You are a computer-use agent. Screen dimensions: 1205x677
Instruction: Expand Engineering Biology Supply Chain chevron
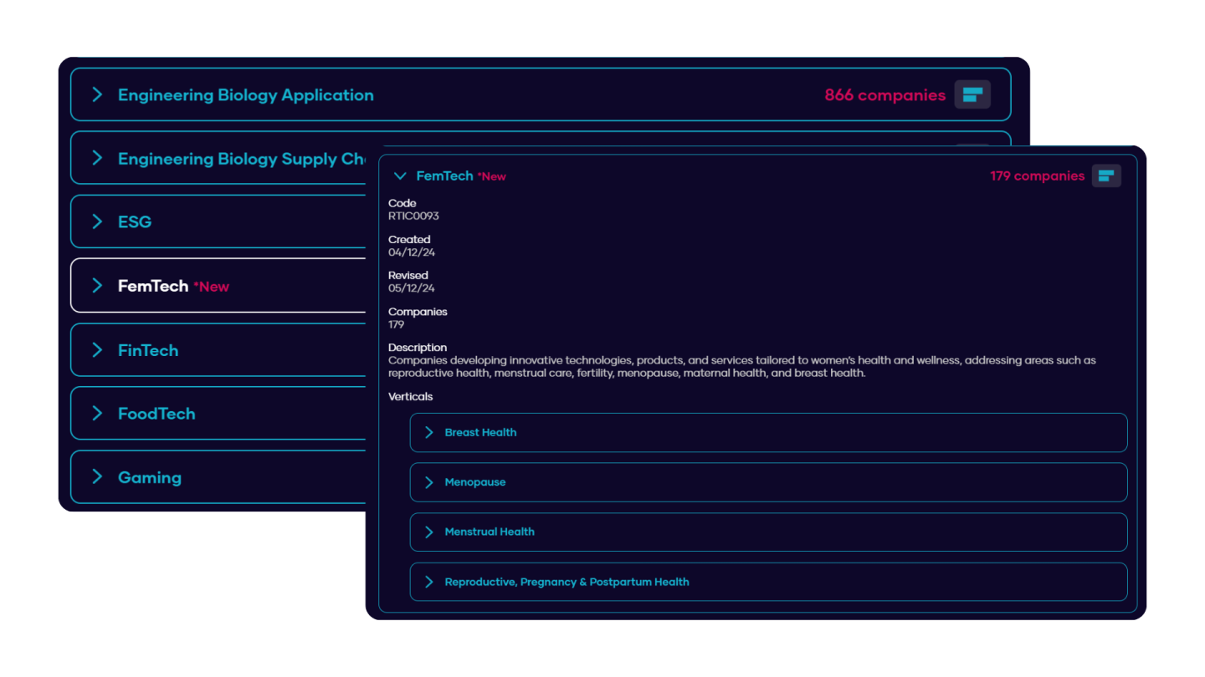[x=97, y=158]
